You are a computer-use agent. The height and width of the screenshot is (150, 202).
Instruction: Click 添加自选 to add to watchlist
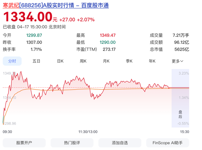120,143
